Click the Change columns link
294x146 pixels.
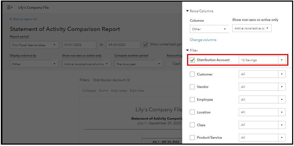203,40
